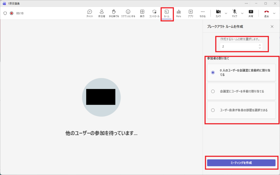
Task: Open the コントロール meeting controls
Action: 154,13
